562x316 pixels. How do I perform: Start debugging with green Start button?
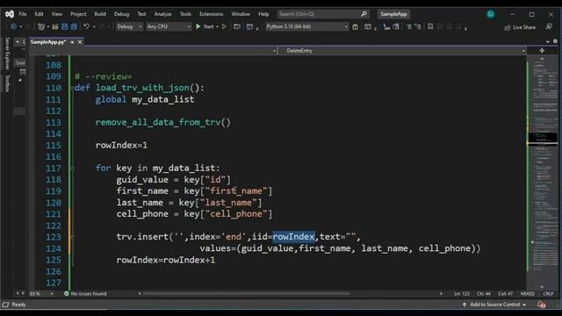(x=205, y=26)
